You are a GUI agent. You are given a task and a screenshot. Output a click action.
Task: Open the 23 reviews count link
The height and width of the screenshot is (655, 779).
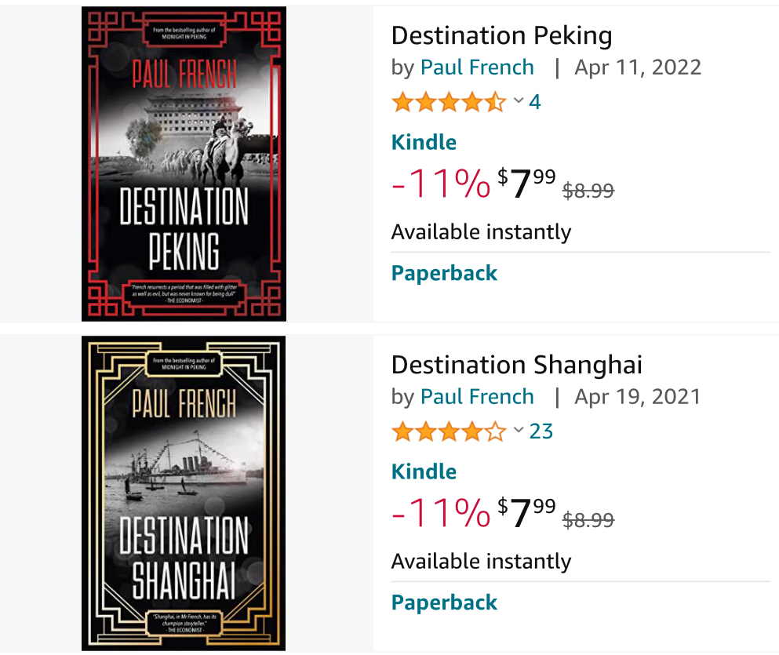click(541, 431)
